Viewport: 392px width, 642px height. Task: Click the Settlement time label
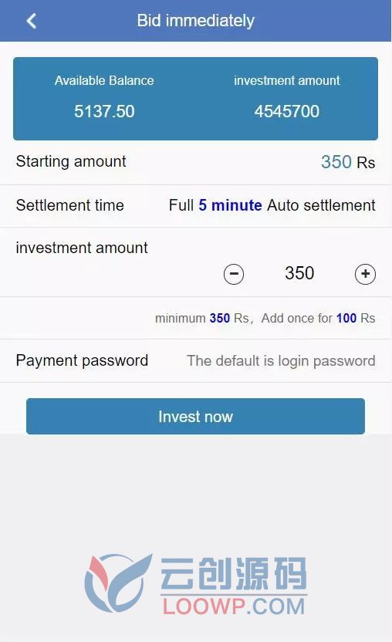[70, 205]
